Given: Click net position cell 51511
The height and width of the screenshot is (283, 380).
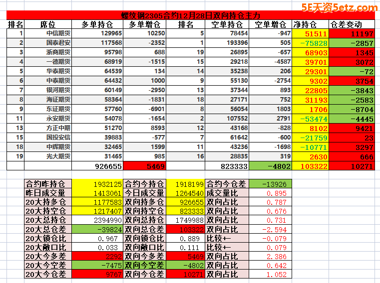Looking at the screenshot, I should [310, 33].
